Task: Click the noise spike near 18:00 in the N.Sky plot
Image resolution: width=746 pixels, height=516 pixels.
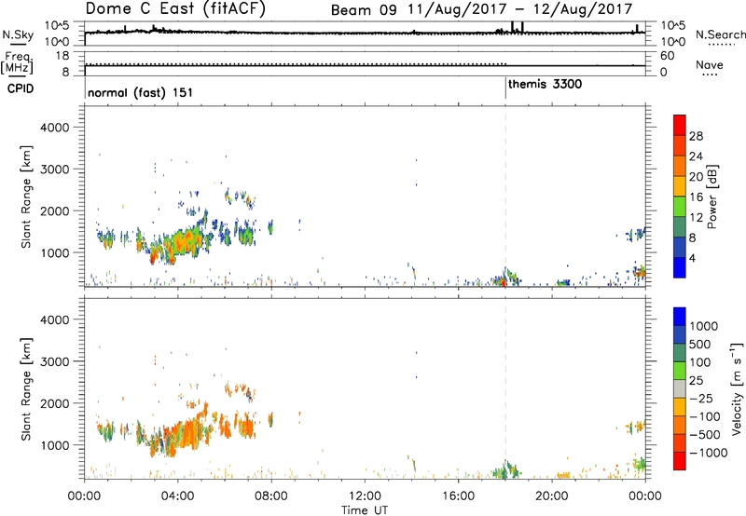Action: click(x=512, y=27)
